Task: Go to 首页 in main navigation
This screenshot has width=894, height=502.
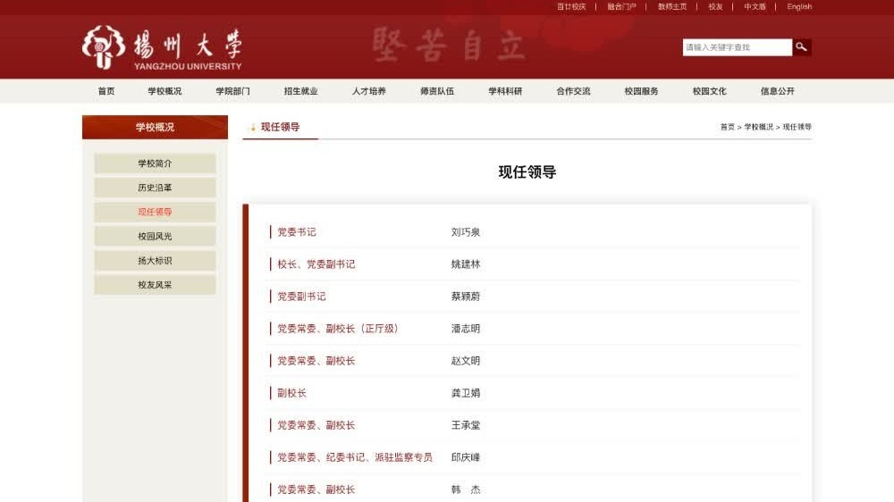Action: 106,91
